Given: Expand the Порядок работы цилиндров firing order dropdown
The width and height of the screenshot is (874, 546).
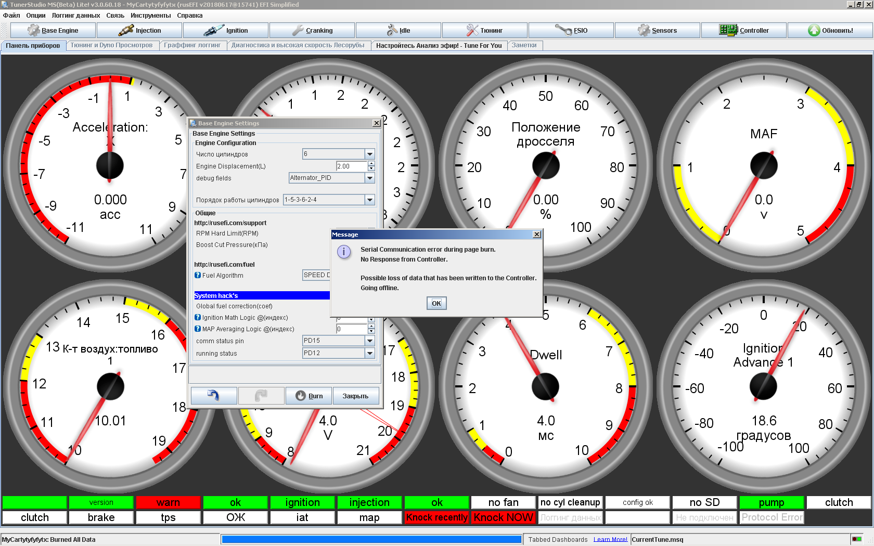Looking at the screenshot, I should tap(370, 200).
